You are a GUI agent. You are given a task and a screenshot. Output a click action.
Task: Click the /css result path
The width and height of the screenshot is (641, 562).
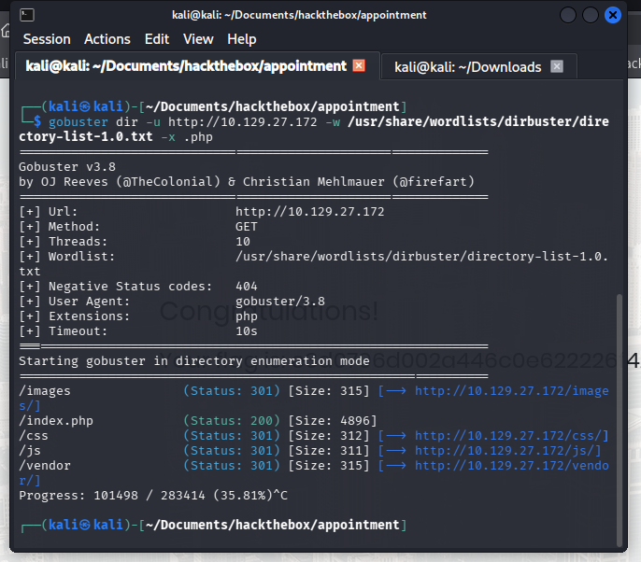[x=34, y=436]
